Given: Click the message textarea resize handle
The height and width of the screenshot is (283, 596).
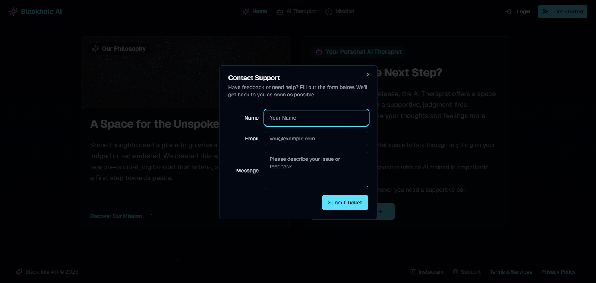Looking at the screenshot, I should (x=366, y=187).
